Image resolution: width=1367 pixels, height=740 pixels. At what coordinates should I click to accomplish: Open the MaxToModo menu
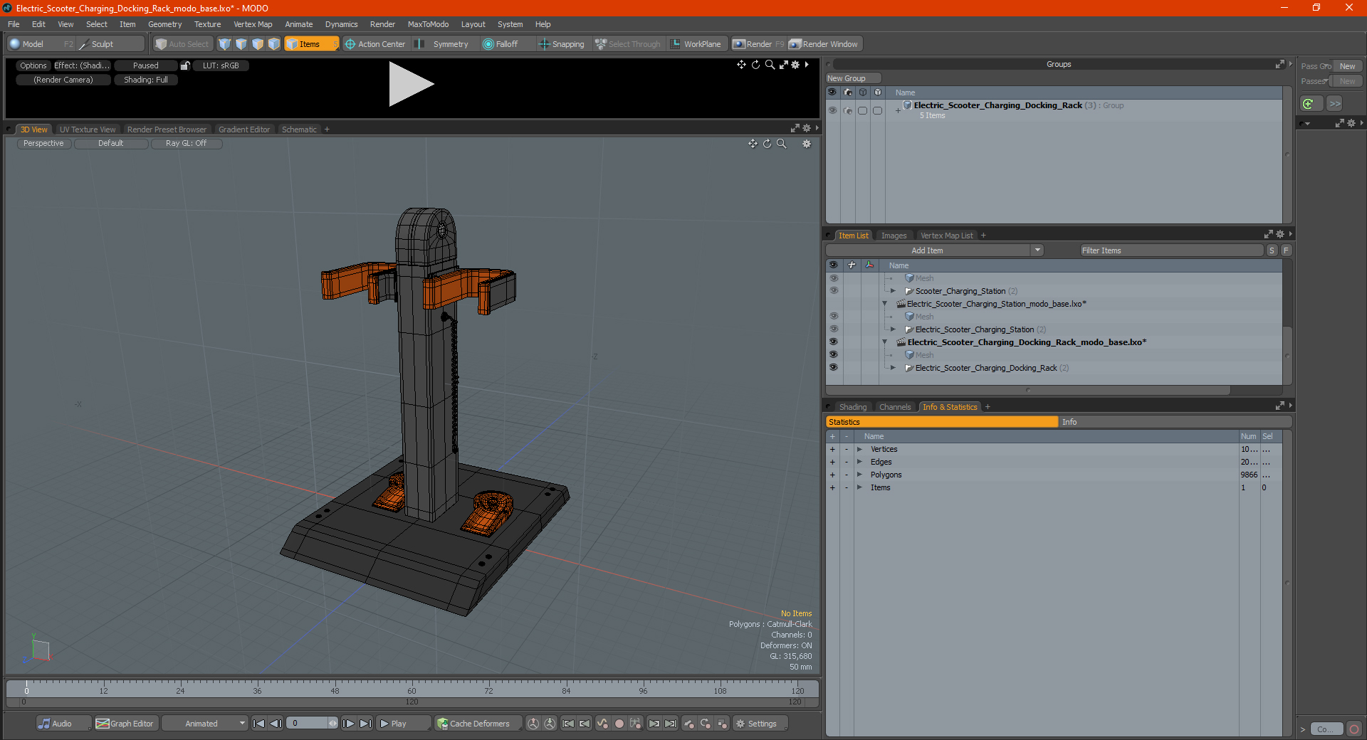[x=428, y=24]
